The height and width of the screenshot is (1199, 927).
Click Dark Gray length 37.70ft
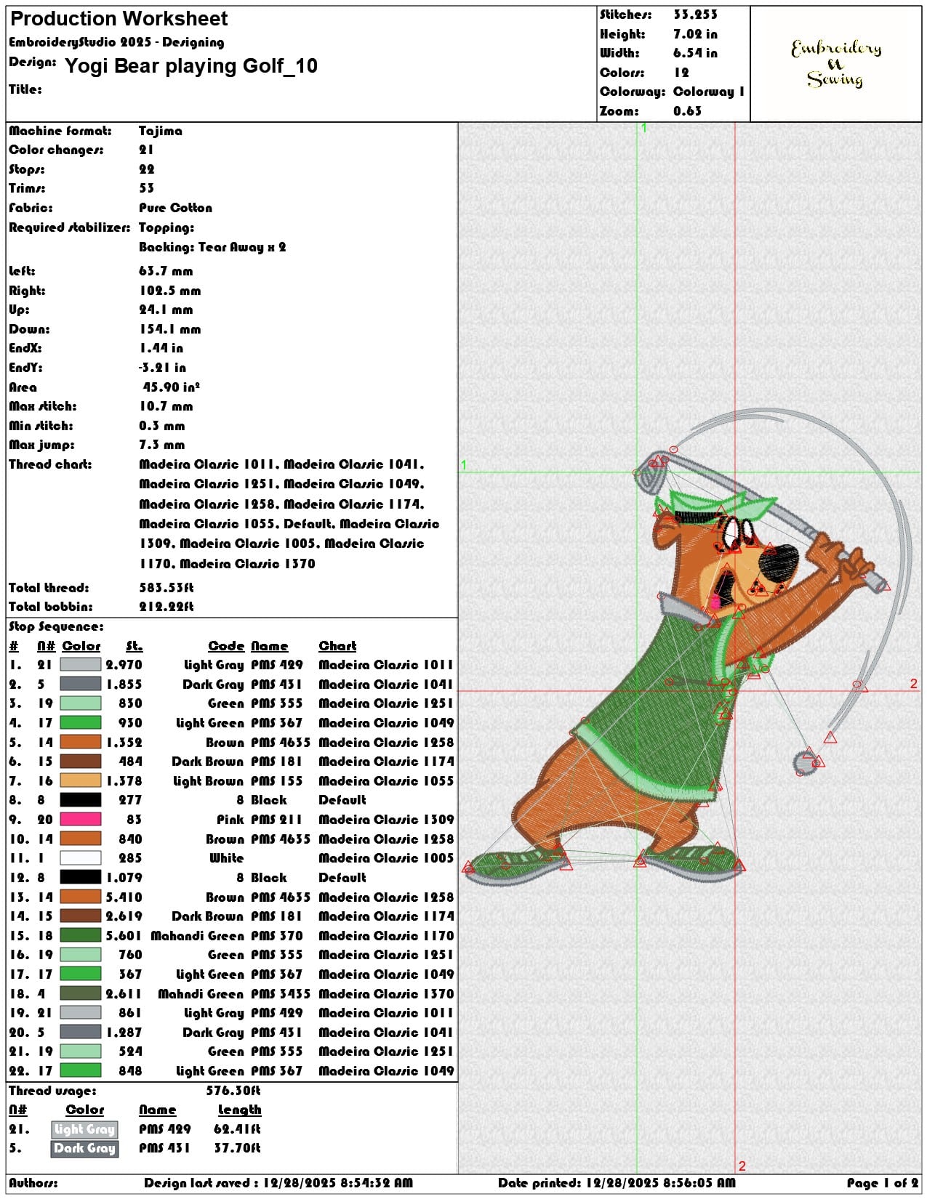click(x=237, y=1149)
